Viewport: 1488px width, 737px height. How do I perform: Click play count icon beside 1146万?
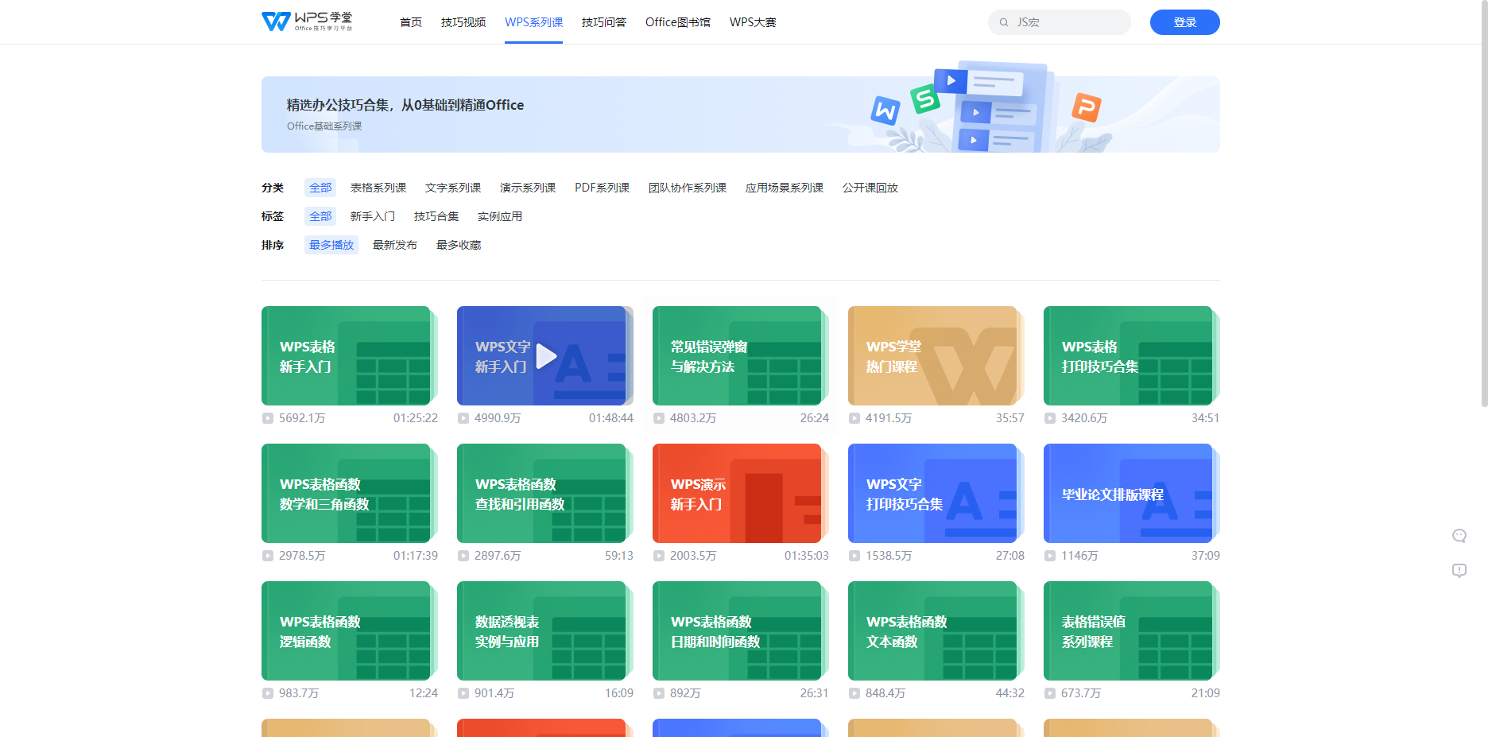click(x=1050, y=556)
